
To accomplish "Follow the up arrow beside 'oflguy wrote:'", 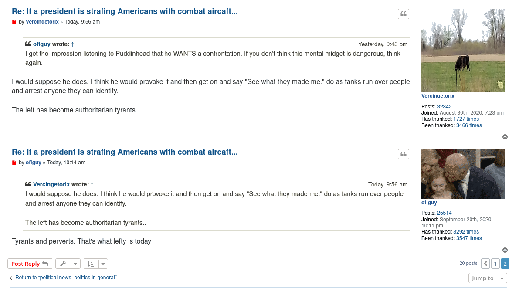I will pos(73,44).
